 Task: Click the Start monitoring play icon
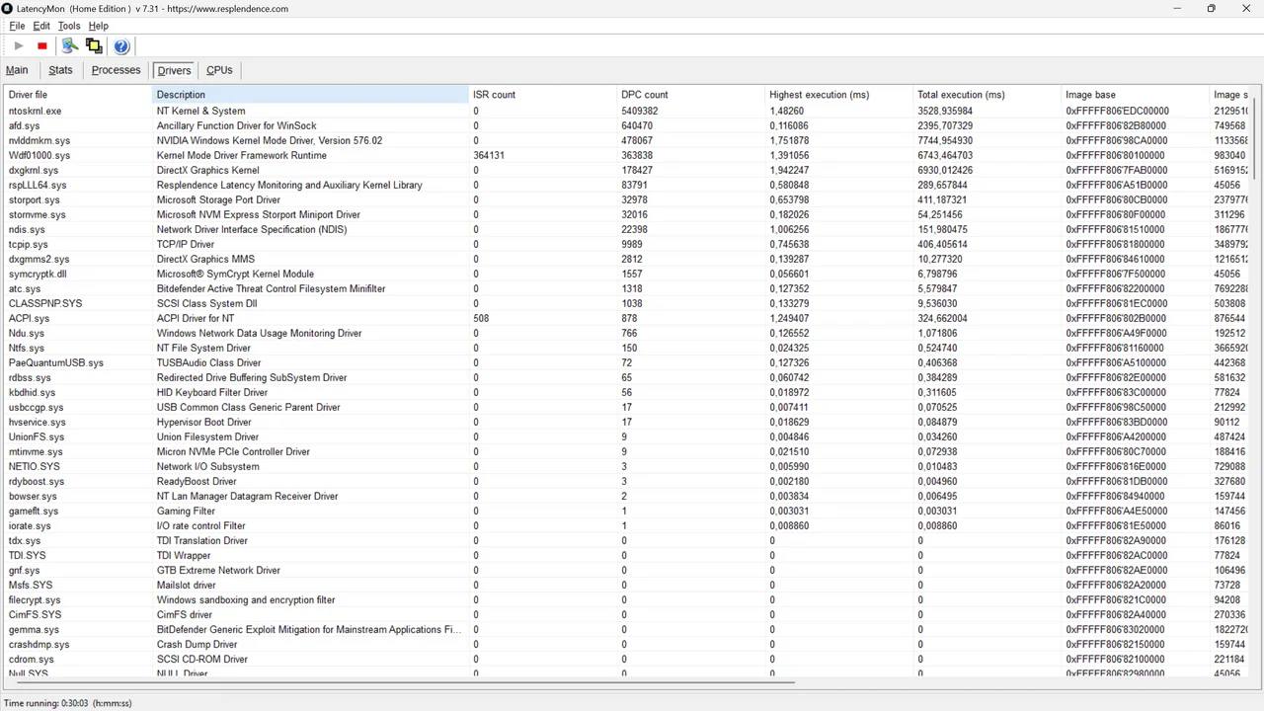(19, 46)
